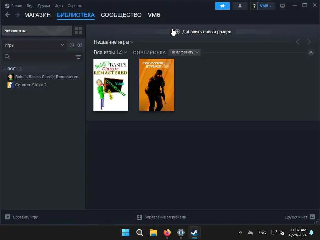Click the Библиотека home button
This screenshot has height=240, width=320.
tap(37, 31)
